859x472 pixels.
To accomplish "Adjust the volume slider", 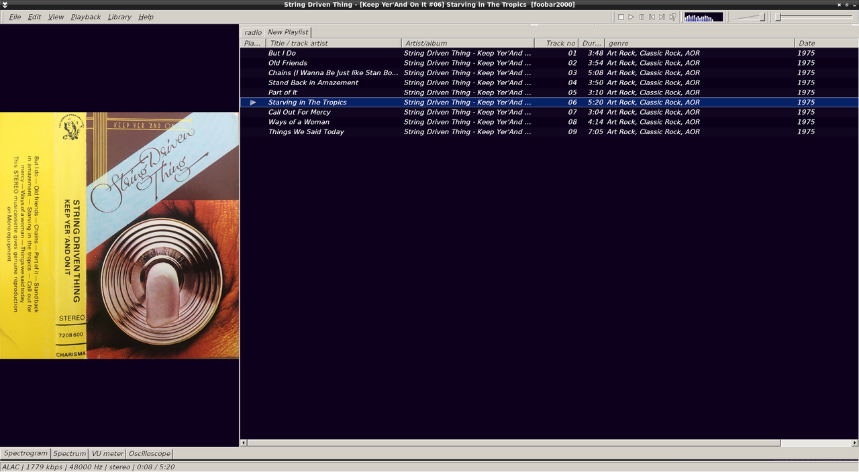I will tap(749, 17).
